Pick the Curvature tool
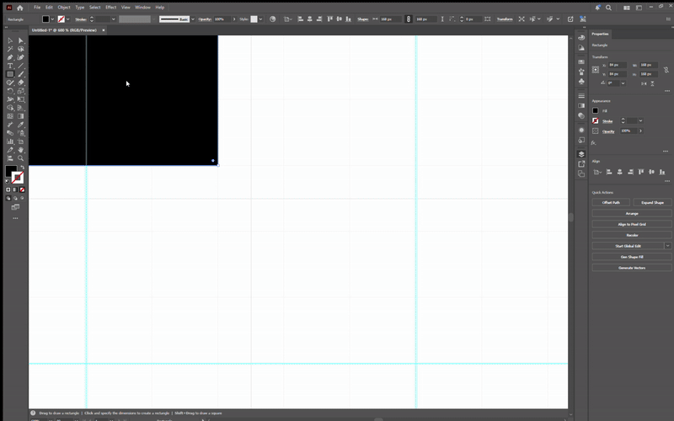The width and height of the screenshot is (674, 421). pos(20,57)
